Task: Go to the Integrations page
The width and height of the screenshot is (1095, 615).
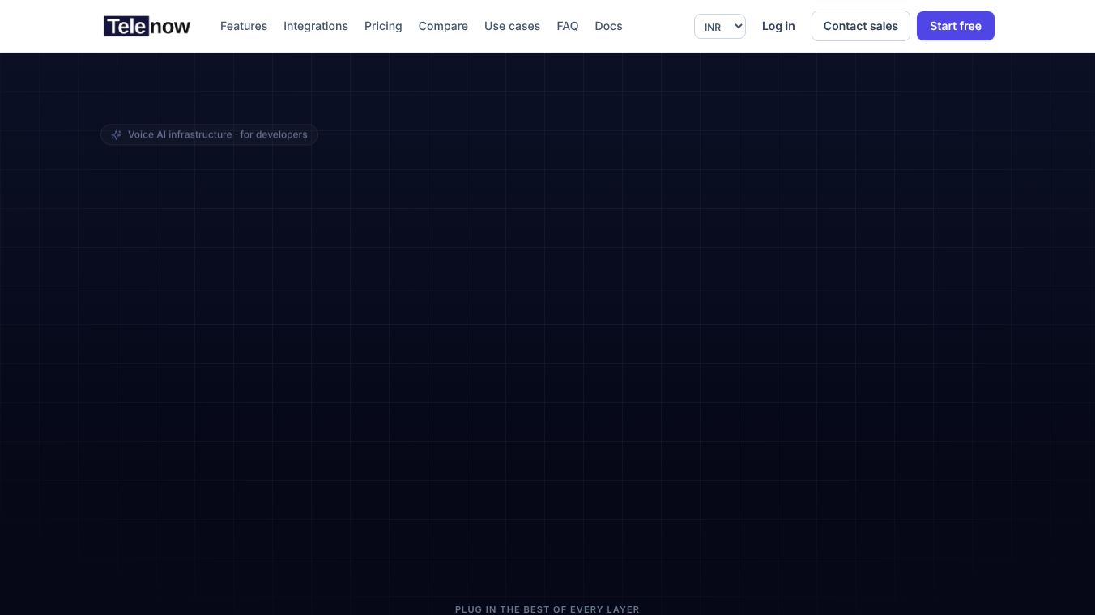Action: (316, 26)
